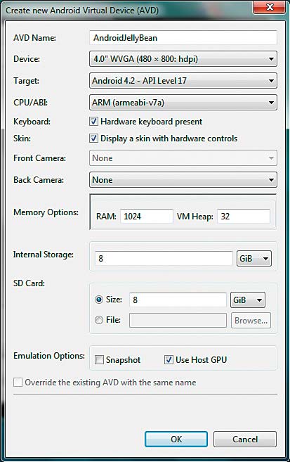Screen dimensions: 290x462
Task: Click the VM Heap value field
Action: 244,217
